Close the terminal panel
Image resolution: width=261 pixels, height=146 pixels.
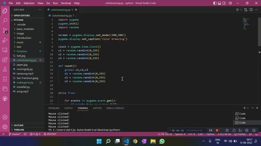tap(257, 108)
